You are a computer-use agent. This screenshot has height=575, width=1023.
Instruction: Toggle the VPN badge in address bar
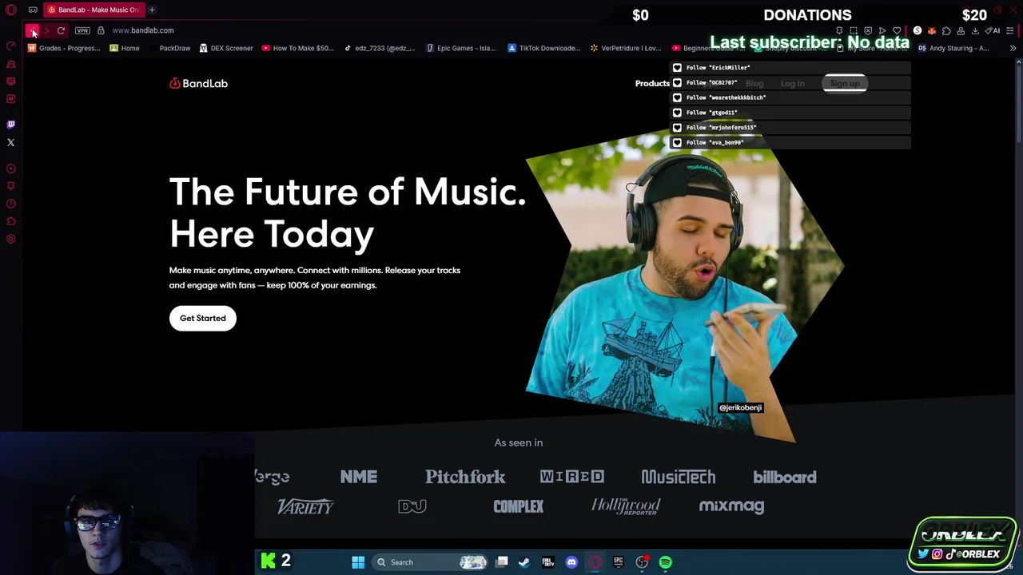pyautogui.click(x=82, y=30)
